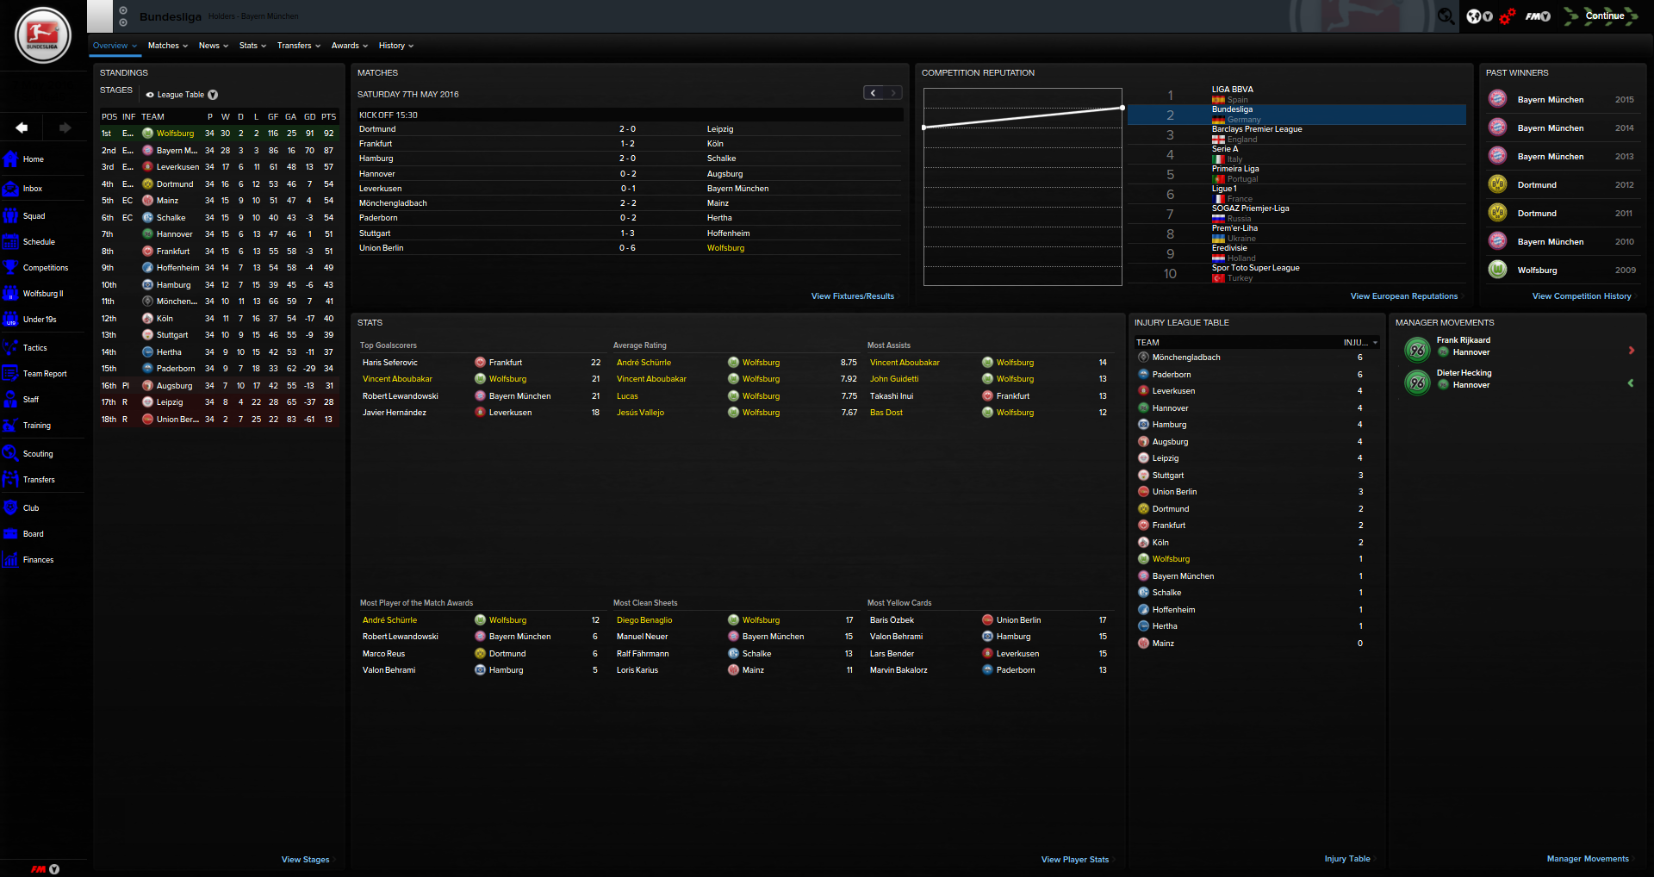This screenshot has height=877, width=1654.
Task: Open the Competitions trophy sidebar icon
Action: click(10, 267)
